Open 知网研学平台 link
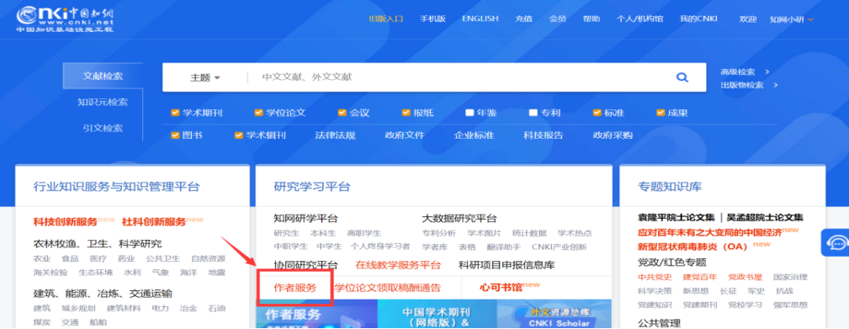The height and width of the screenshot is (329, 849). pyautogui.click(x=305, y=219)
